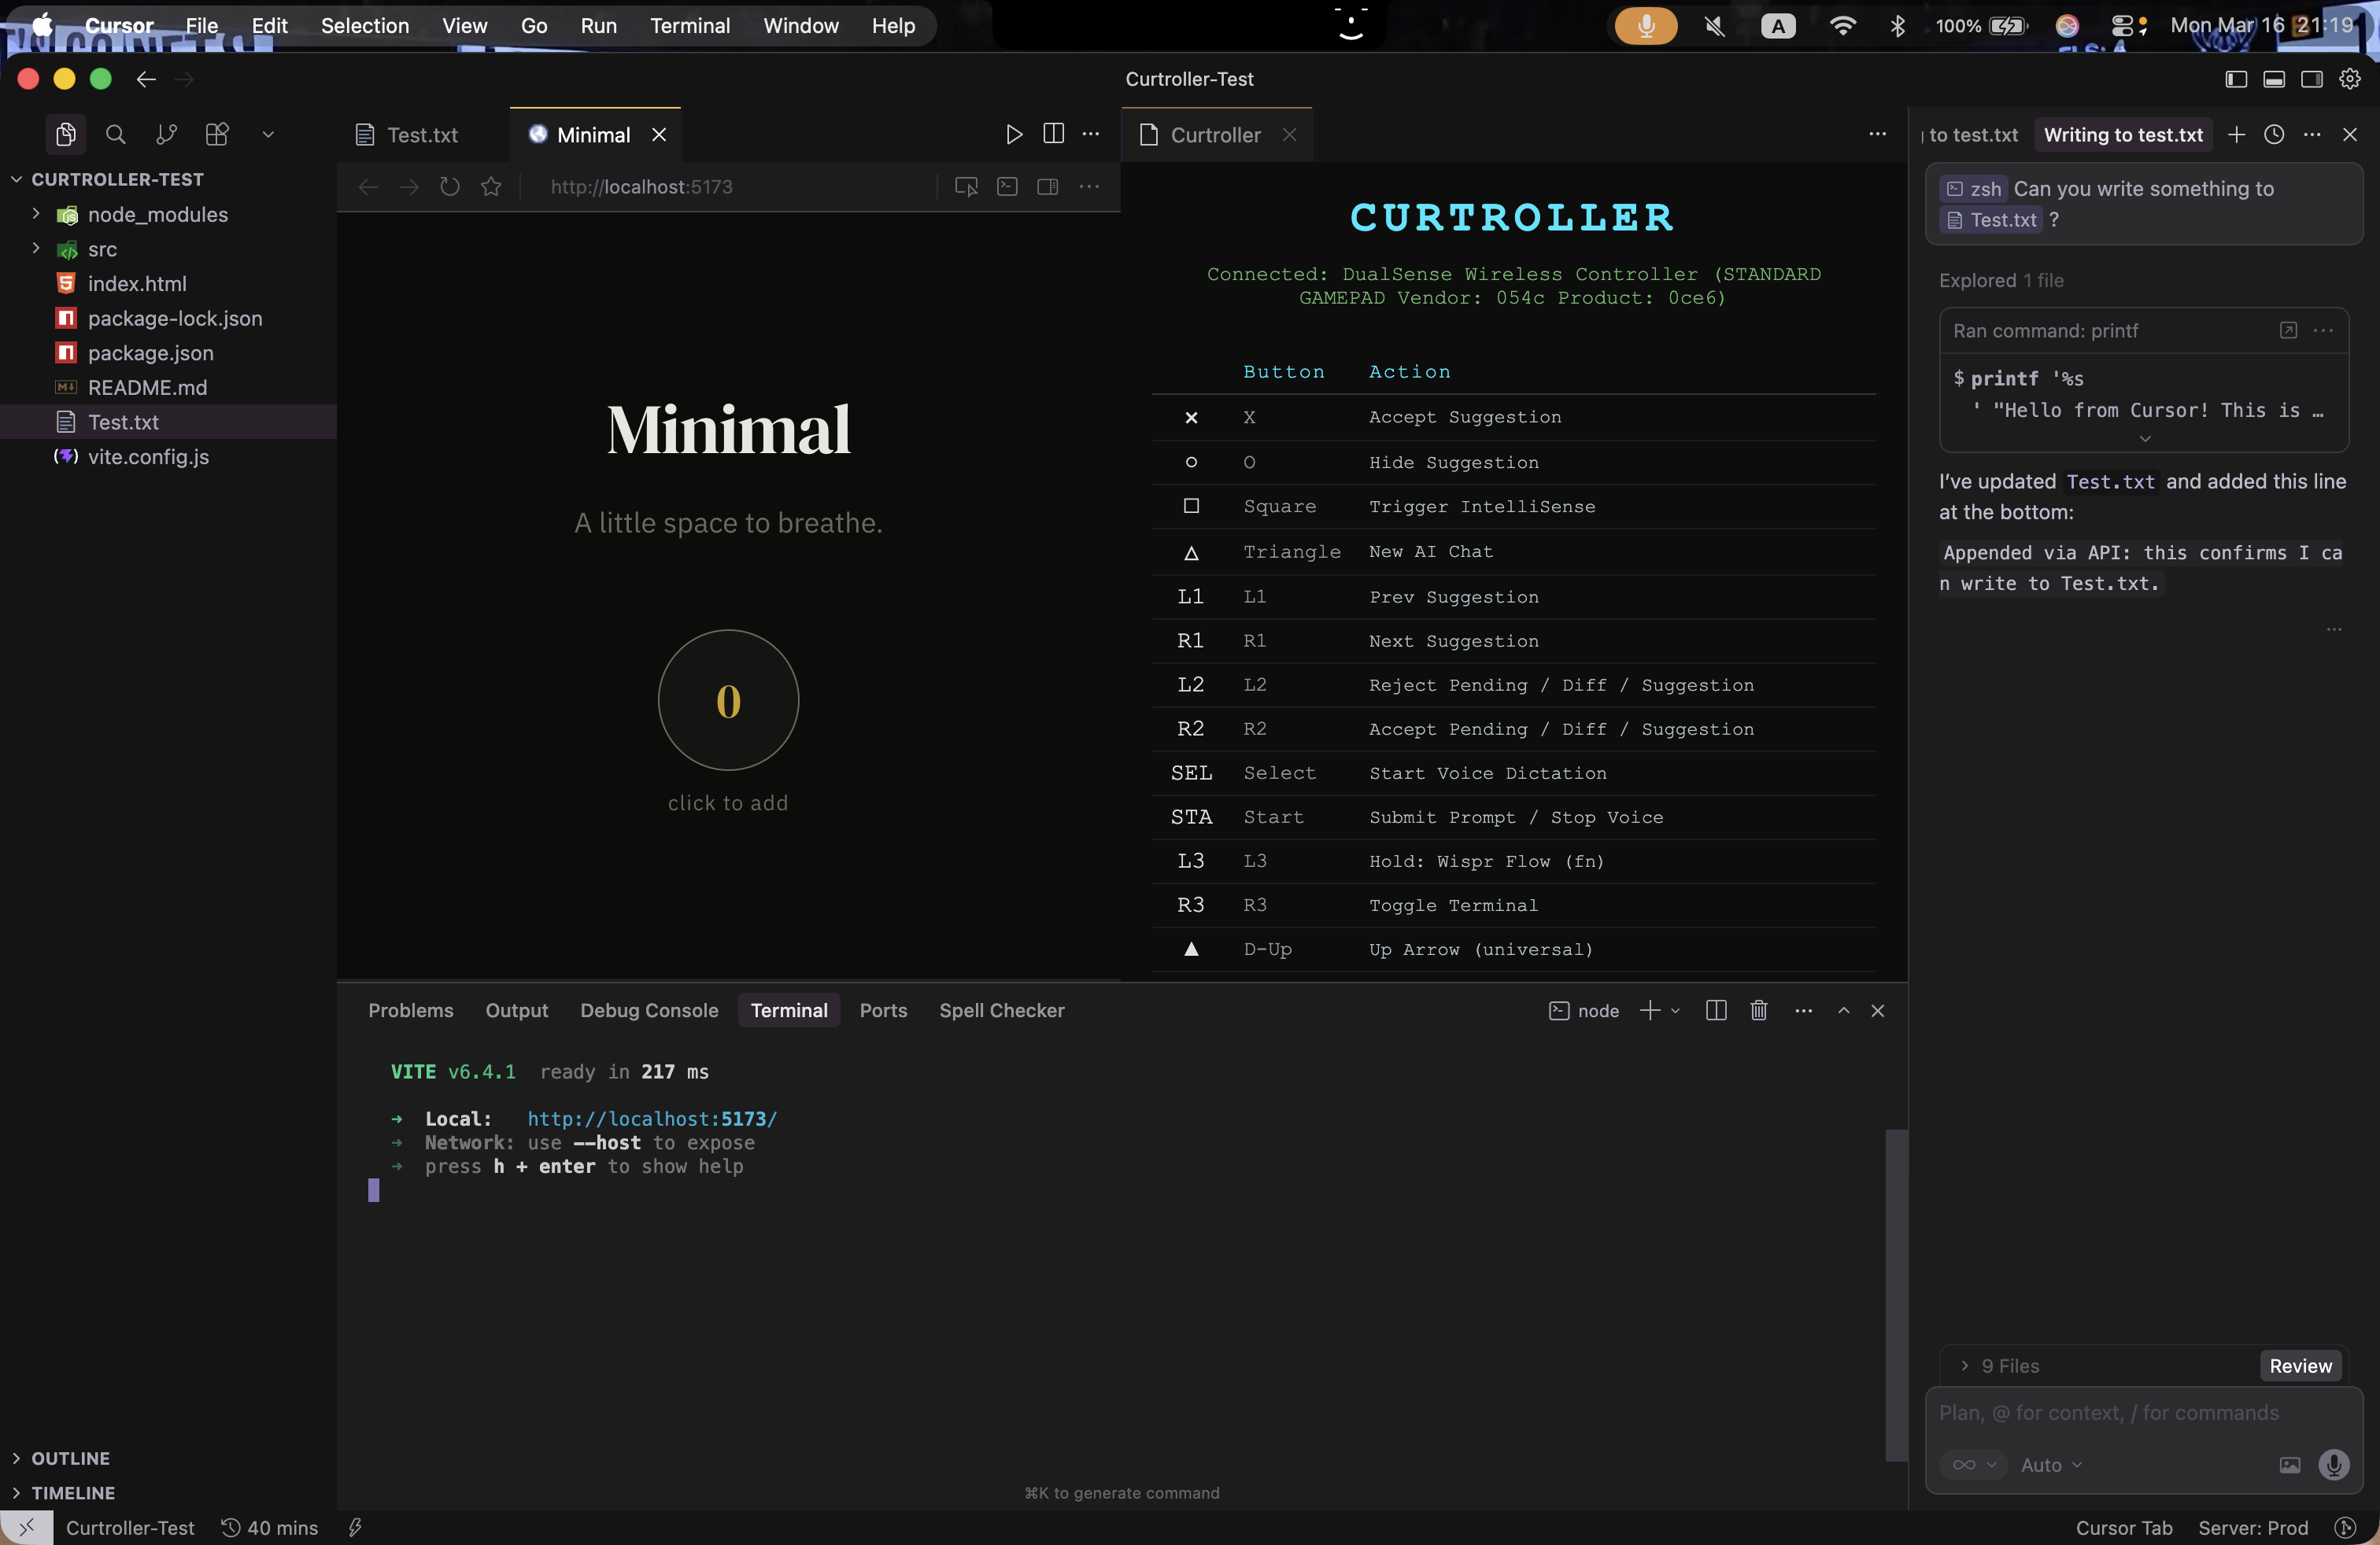Bookmark the page with the star icon

click(491, 187)
